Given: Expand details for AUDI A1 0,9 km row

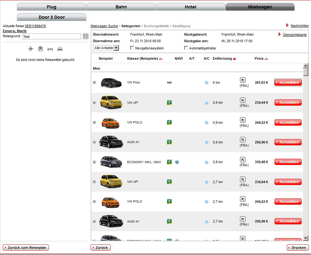Looking at the screenshot, I should point(94,142).
